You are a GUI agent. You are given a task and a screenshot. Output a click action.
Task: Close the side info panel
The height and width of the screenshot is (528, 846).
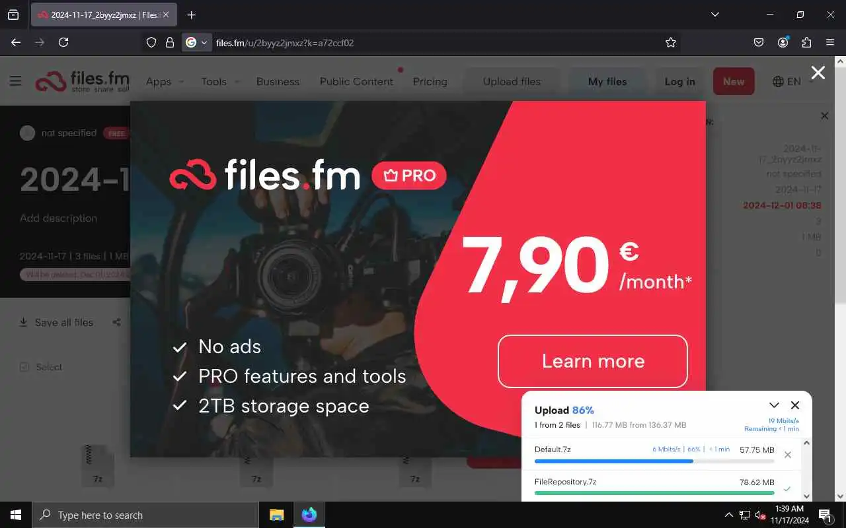pos(824,116)
